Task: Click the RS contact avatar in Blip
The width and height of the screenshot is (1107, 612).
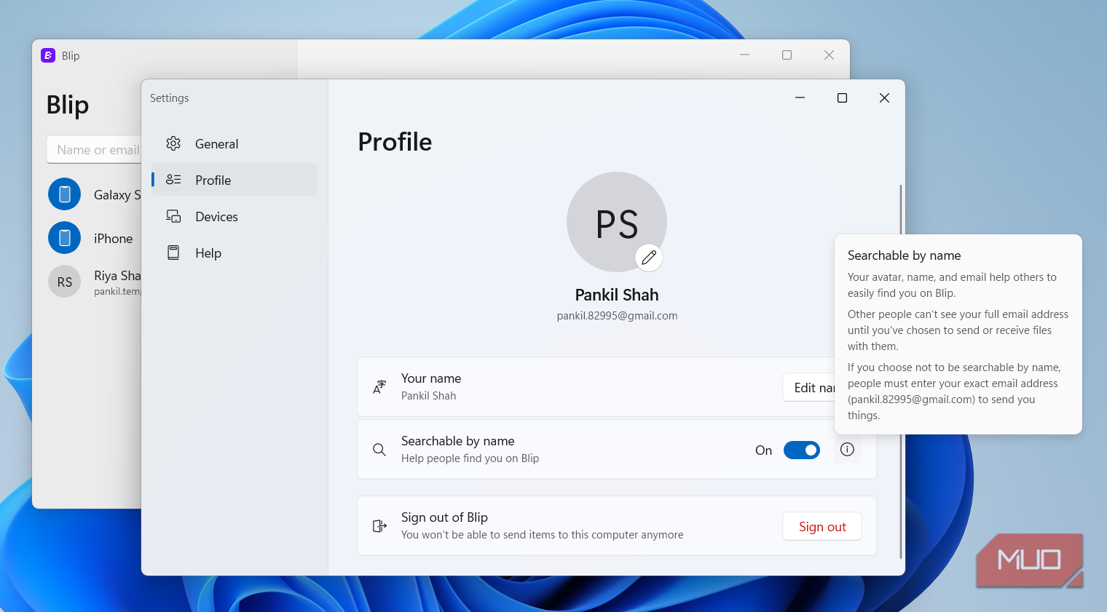Action: pyautogui.click(x=64, y=282)
